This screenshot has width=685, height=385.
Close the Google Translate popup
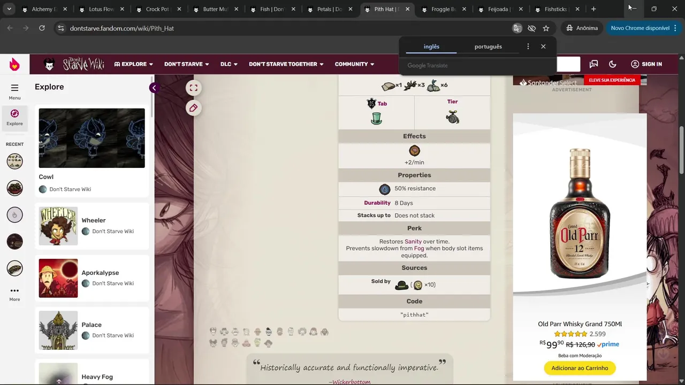[543, 47]
